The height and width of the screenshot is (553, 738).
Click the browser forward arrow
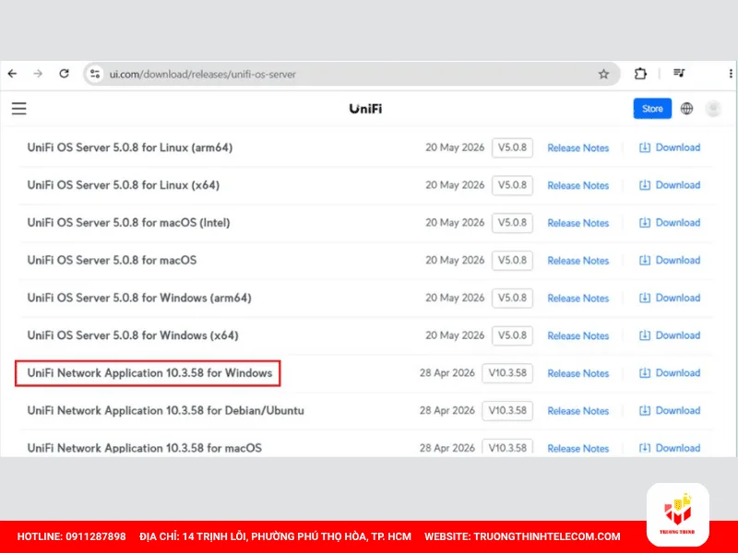(38, 74)
